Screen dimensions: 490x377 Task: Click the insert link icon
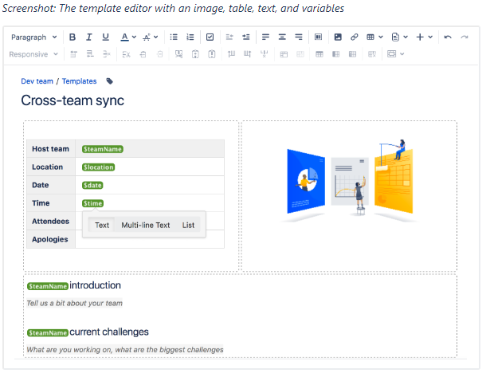[354, 37]
